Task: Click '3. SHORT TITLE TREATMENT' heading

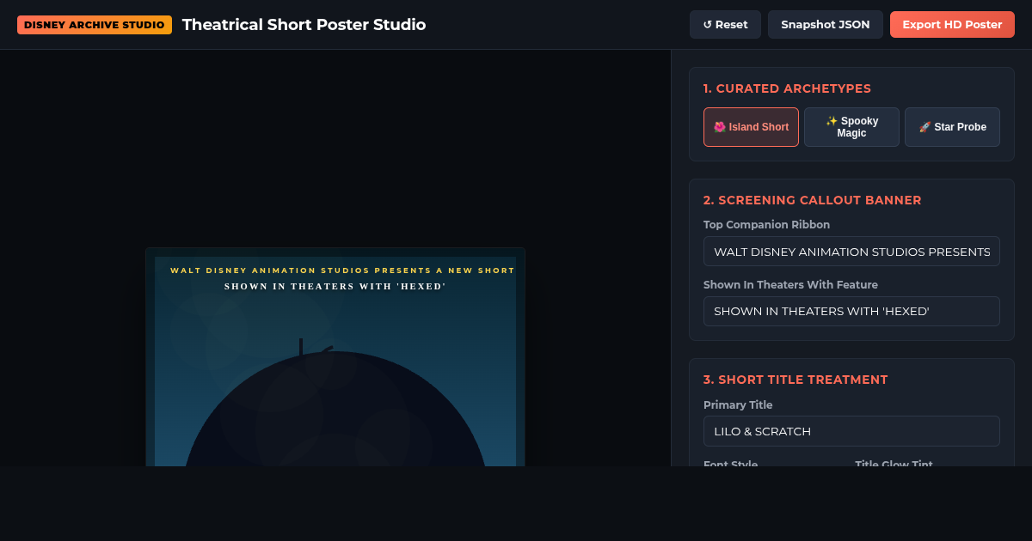Action: tap(795, 380)
